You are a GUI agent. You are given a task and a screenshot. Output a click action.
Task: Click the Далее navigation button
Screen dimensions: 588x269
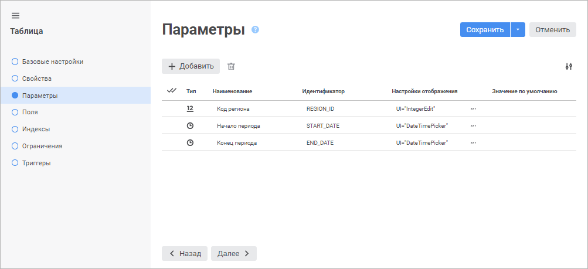234,253
